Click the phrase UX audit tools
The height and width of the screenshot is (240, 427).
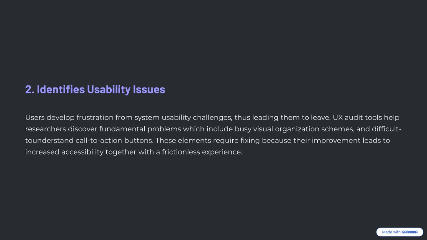coord(357,117)
